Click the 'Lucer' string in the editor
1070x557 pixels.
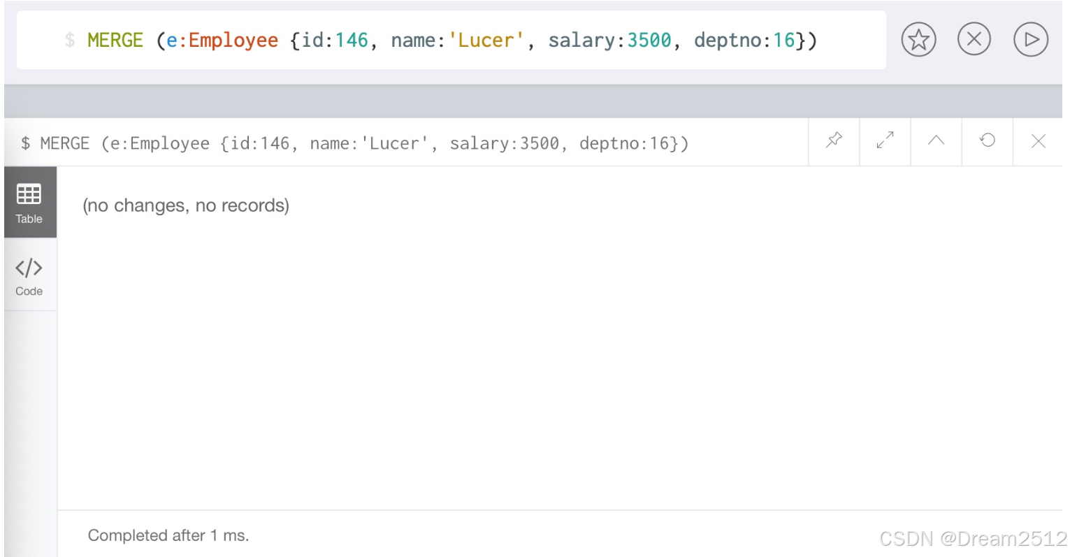[486, 40]
